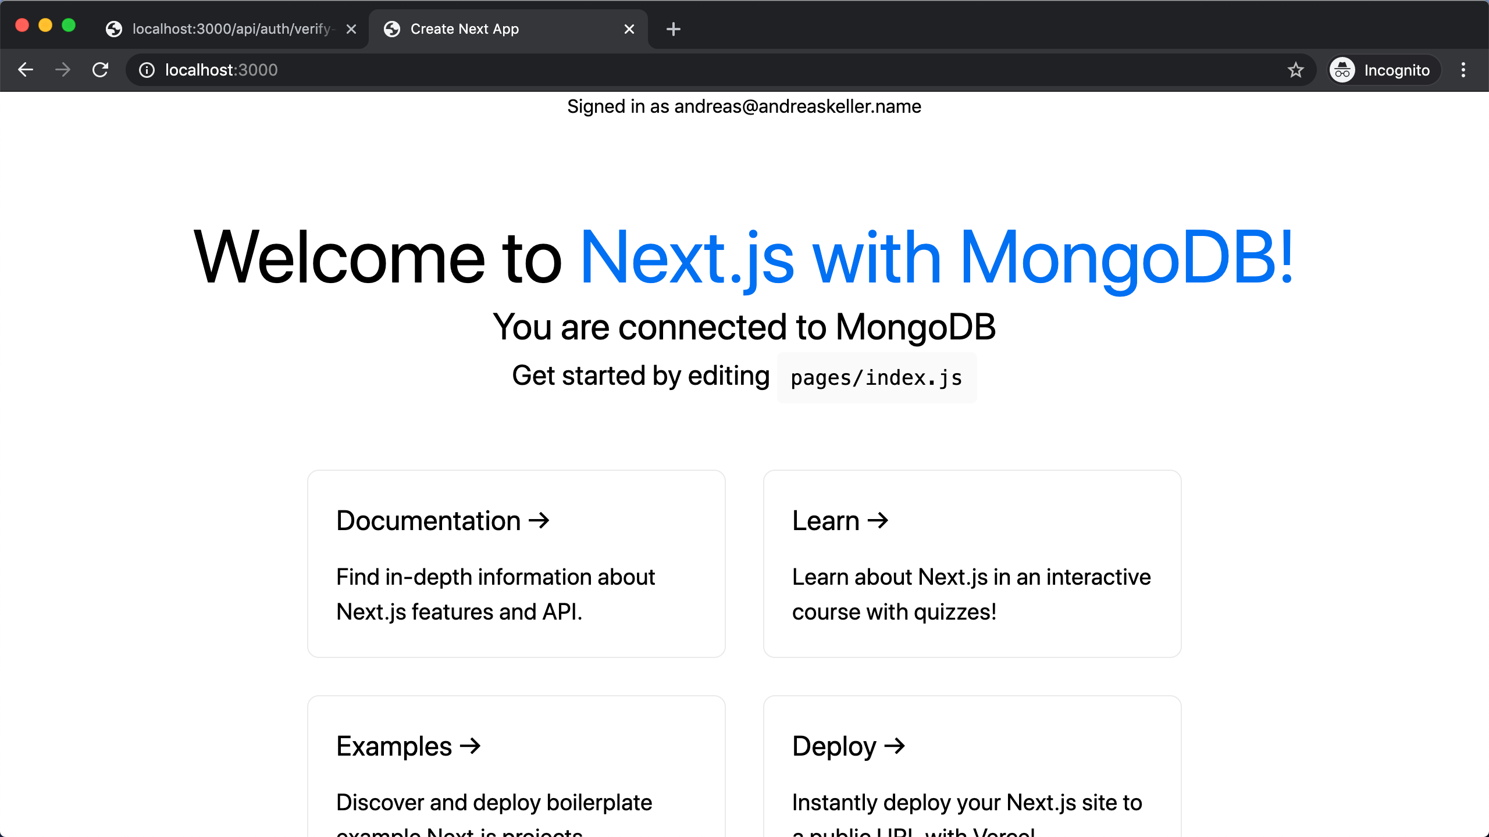The image size is (1489, 837).
Task: Open the Examples card
Action: [x=516, y=766]
